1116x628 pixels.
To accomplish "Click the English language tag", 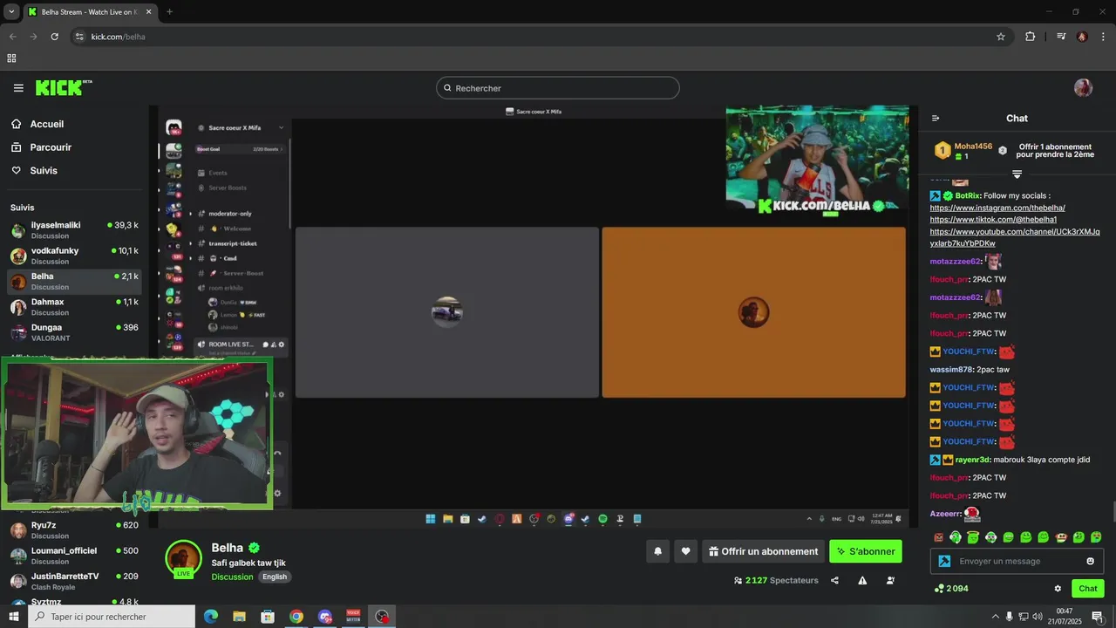I will tap(275, 577).
